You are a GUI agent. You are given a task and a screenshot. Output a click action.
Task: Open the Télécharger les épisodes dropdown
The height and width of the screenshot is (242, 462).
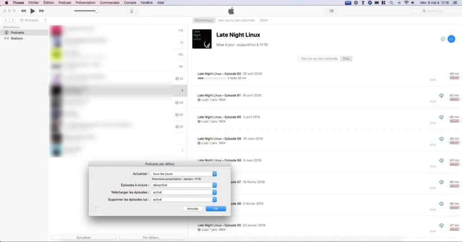[x=184, y=192]
